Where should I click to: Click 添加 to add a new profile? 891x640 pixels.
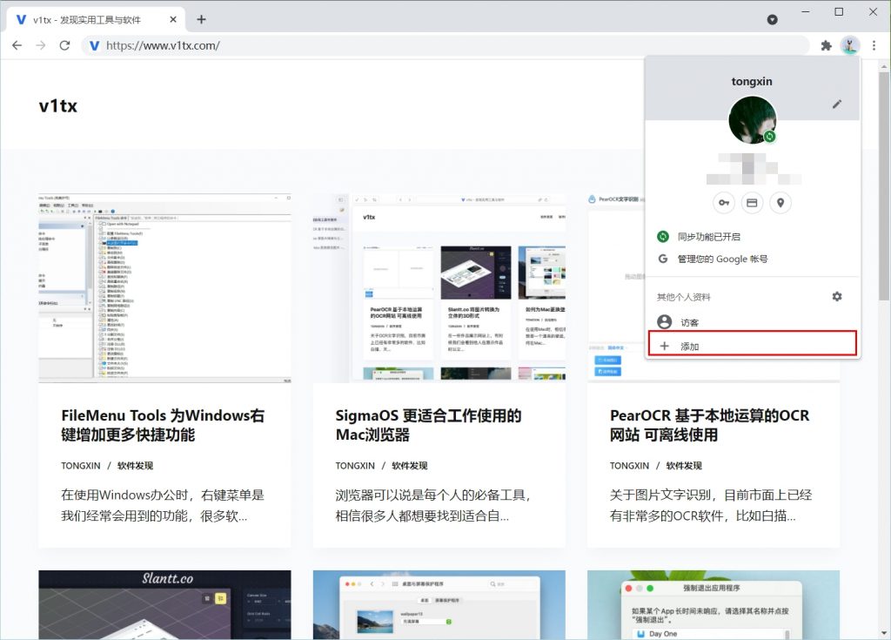pos(753,346)
